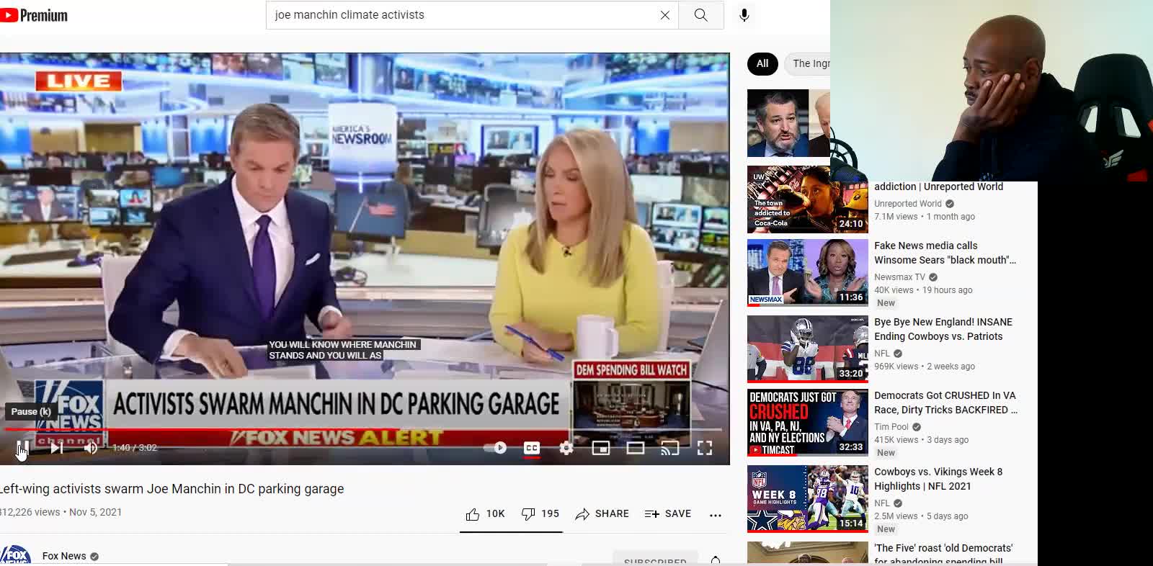Open NFL Week 8 highlights thumbnail
The height and width of the screenshot is (566, 1153).
[807, 499]
